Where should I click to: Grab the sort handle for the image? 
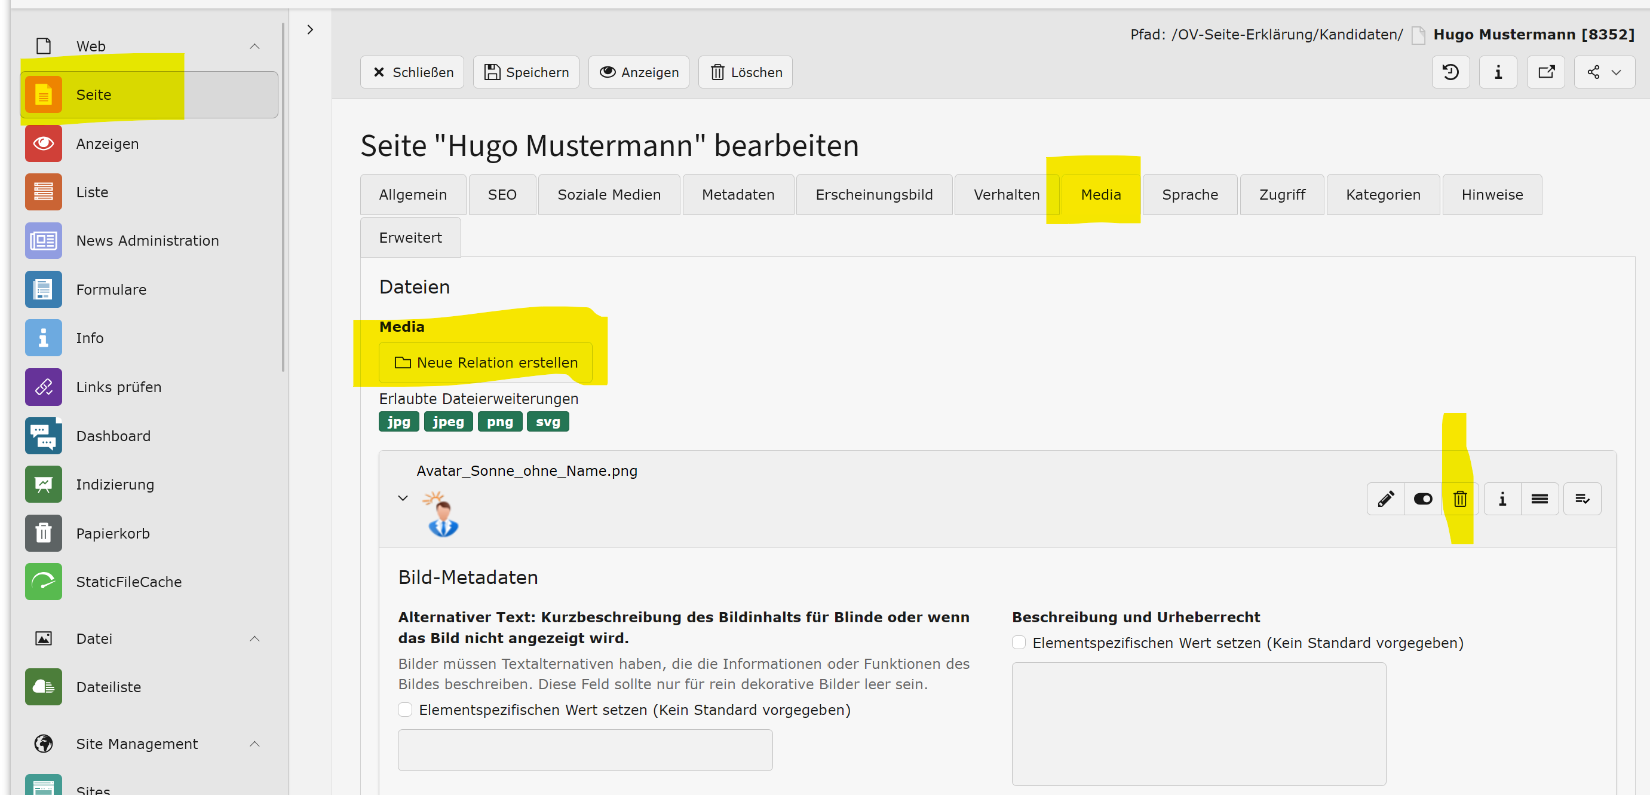pyautogui.click(x=1540, y=499)
